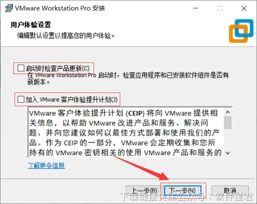
Task: Tick the 加入 VMware 客户体验提升计划 checkbox
Action: [21, 99]
